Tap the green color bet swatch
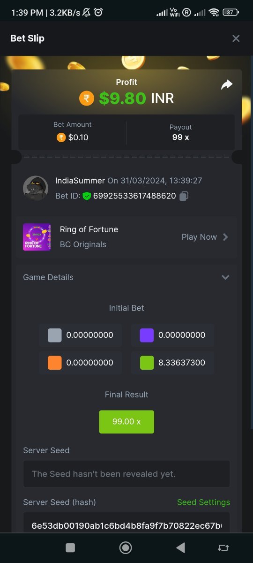 click(x=147, y=363)
